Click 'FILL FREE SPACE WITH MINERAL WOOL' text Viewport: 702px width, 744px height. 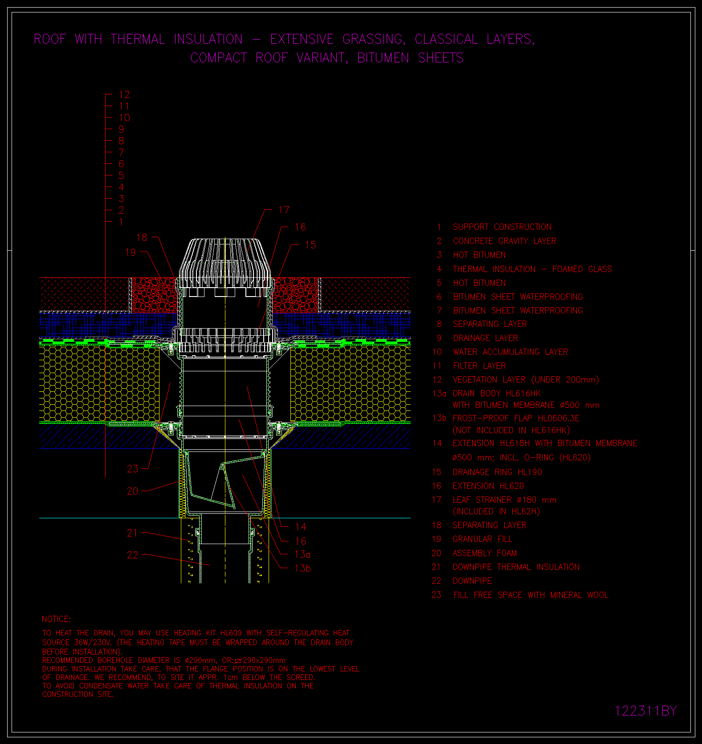pos(531,595)
